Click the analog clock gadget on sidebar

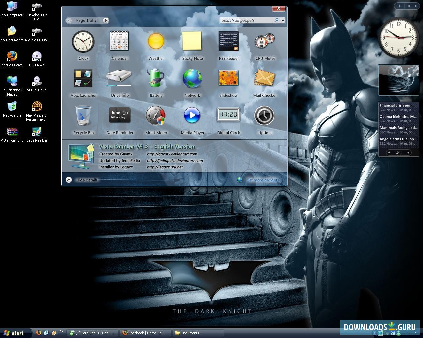tap(399, 38)
